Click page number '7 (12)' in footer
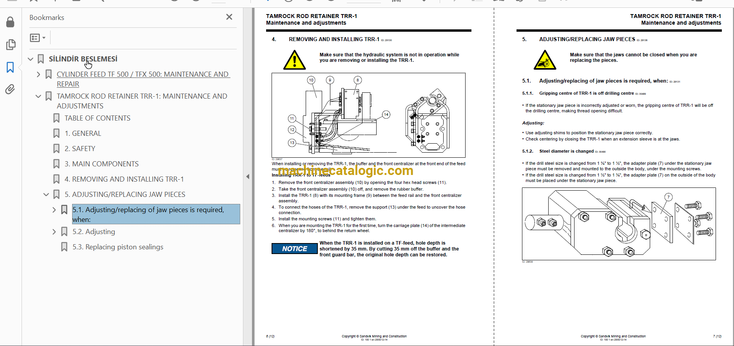Viewport: 734px width, 346px height. point(717,336)
